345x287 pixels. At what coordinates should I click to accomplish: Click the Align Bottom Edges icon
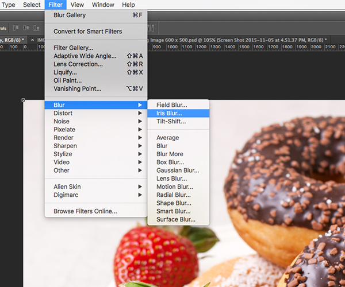pos(36,28)
